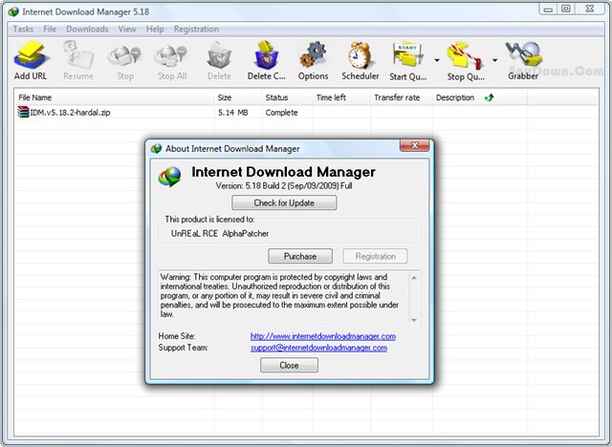The image size is (612, 447).
Task: Click the green arrow icon beside Description
Action: 489,97
